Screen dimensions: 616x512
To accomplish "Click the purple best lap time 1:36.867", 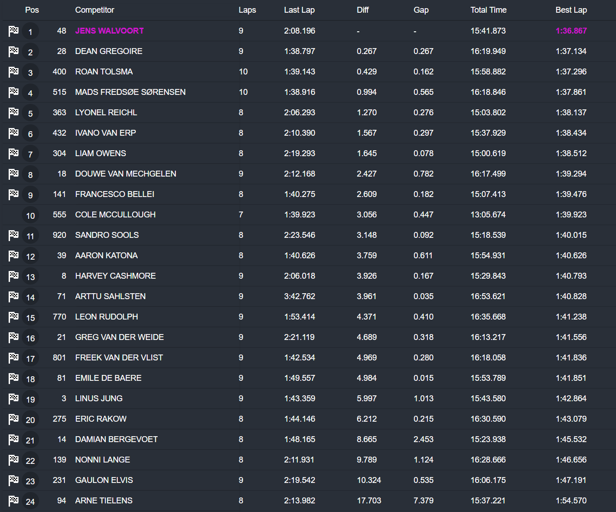I will [x=571, y=31].
